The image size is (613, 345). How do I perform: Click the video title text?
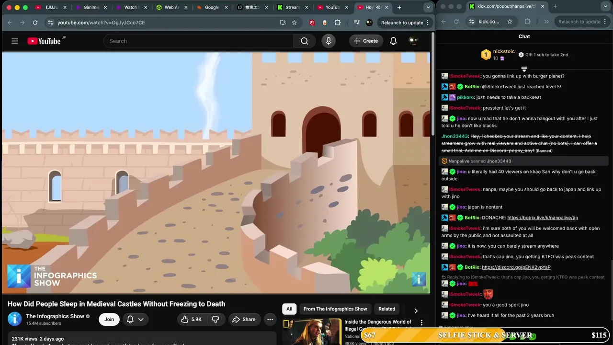point(116,304)
